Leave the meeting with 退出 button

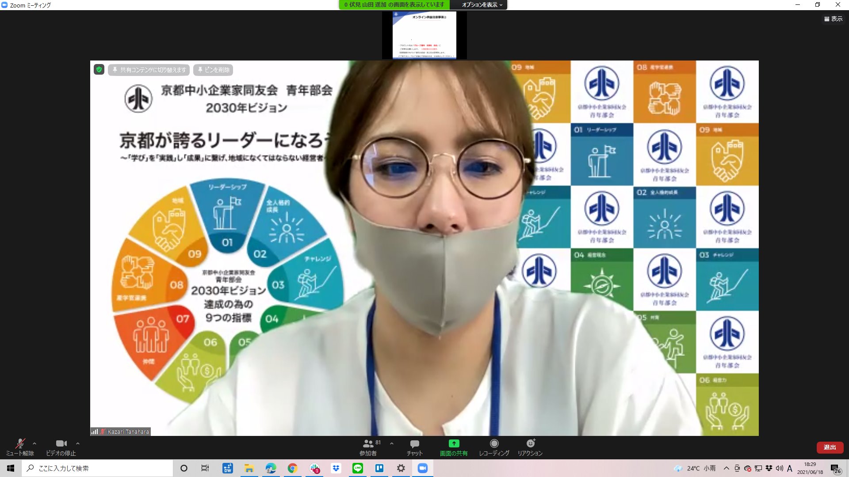[830, 447]
